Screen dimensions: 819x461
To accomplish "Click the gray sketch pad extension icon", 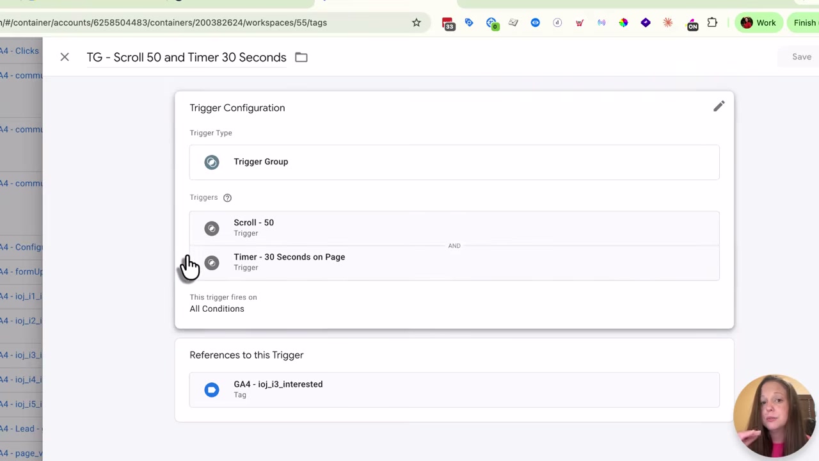I will [513, 22].
